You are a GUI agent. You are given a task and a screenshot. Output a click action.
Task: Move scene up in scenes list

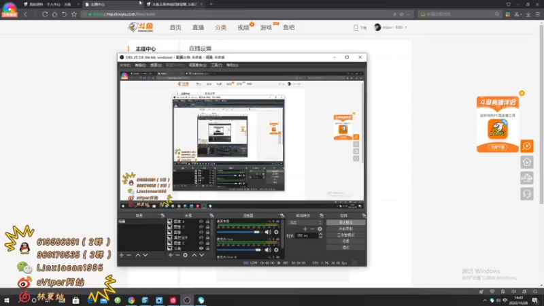pos(138,255)
